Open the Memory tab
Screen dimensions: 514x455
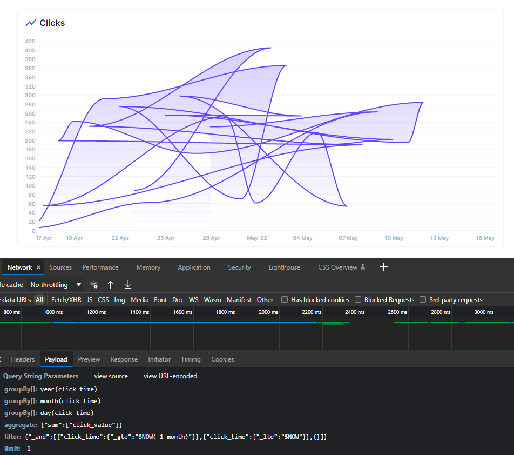point(148,267)
